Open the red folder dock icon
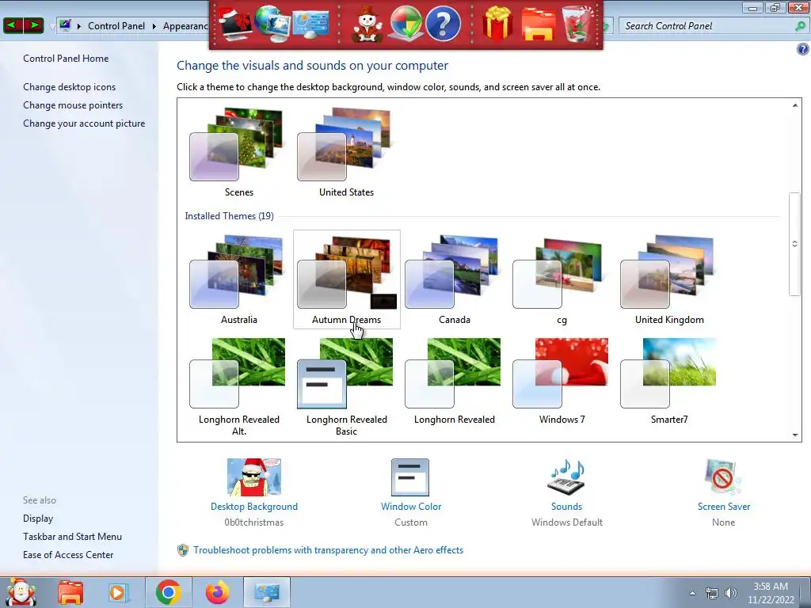Screen dimensions: 811x608 pyautogui.click(x=539, y=25)
